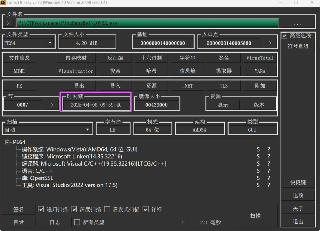
Task: Click the Detect It Easy title bar icon
Action: pyautogui.click(x=3, y=2)
